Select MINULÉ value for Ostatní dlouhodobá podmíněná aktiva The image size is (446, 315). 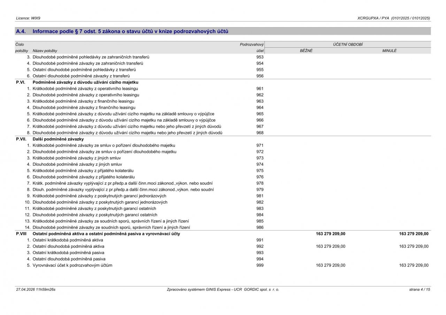click(414, 246)
